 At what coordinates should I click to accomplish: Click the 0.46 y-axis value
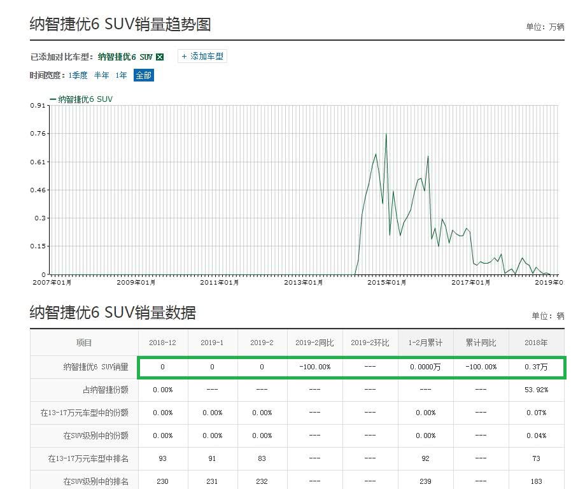(x=38, y=190)
